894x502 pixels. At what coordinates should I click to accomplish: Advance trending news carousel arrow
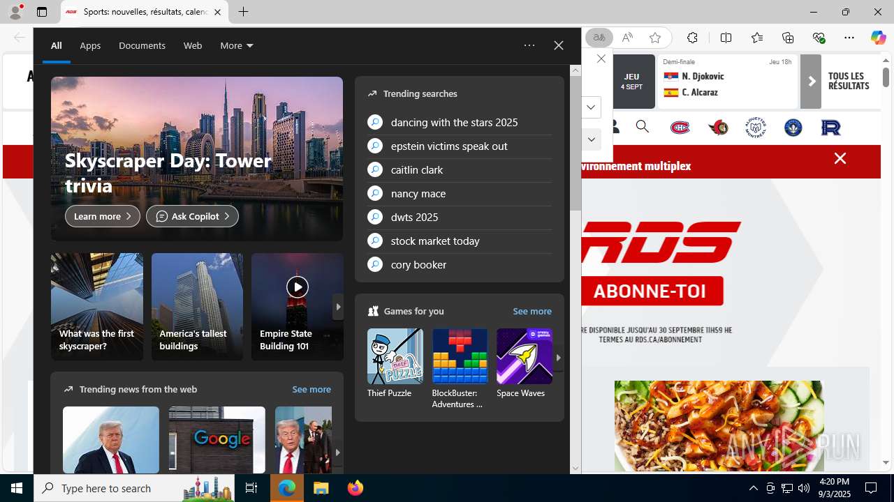click(337, 452)
